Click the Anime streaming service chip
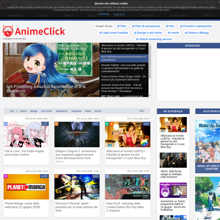The height and width of the screenshot is (220, 220). pyautogui.click(x=154, y=39)
